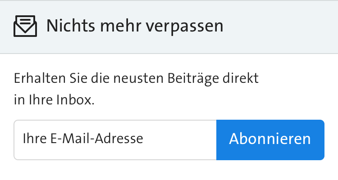Viewport: 338px width, 180px height.
Task: Select the mail icon beside the heading
Action: (25, 26)
